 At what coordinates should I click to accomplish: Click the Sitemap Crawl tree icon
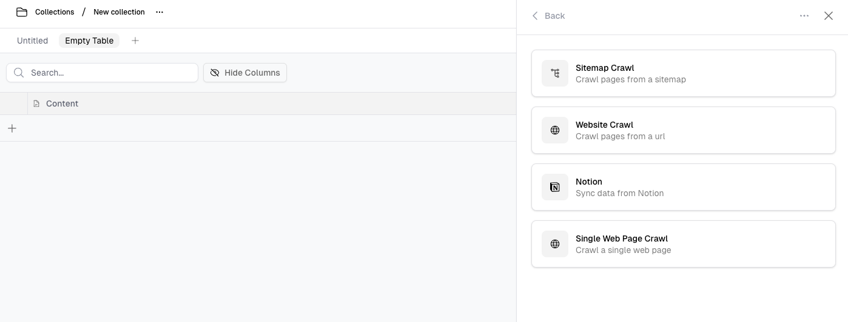555,73
